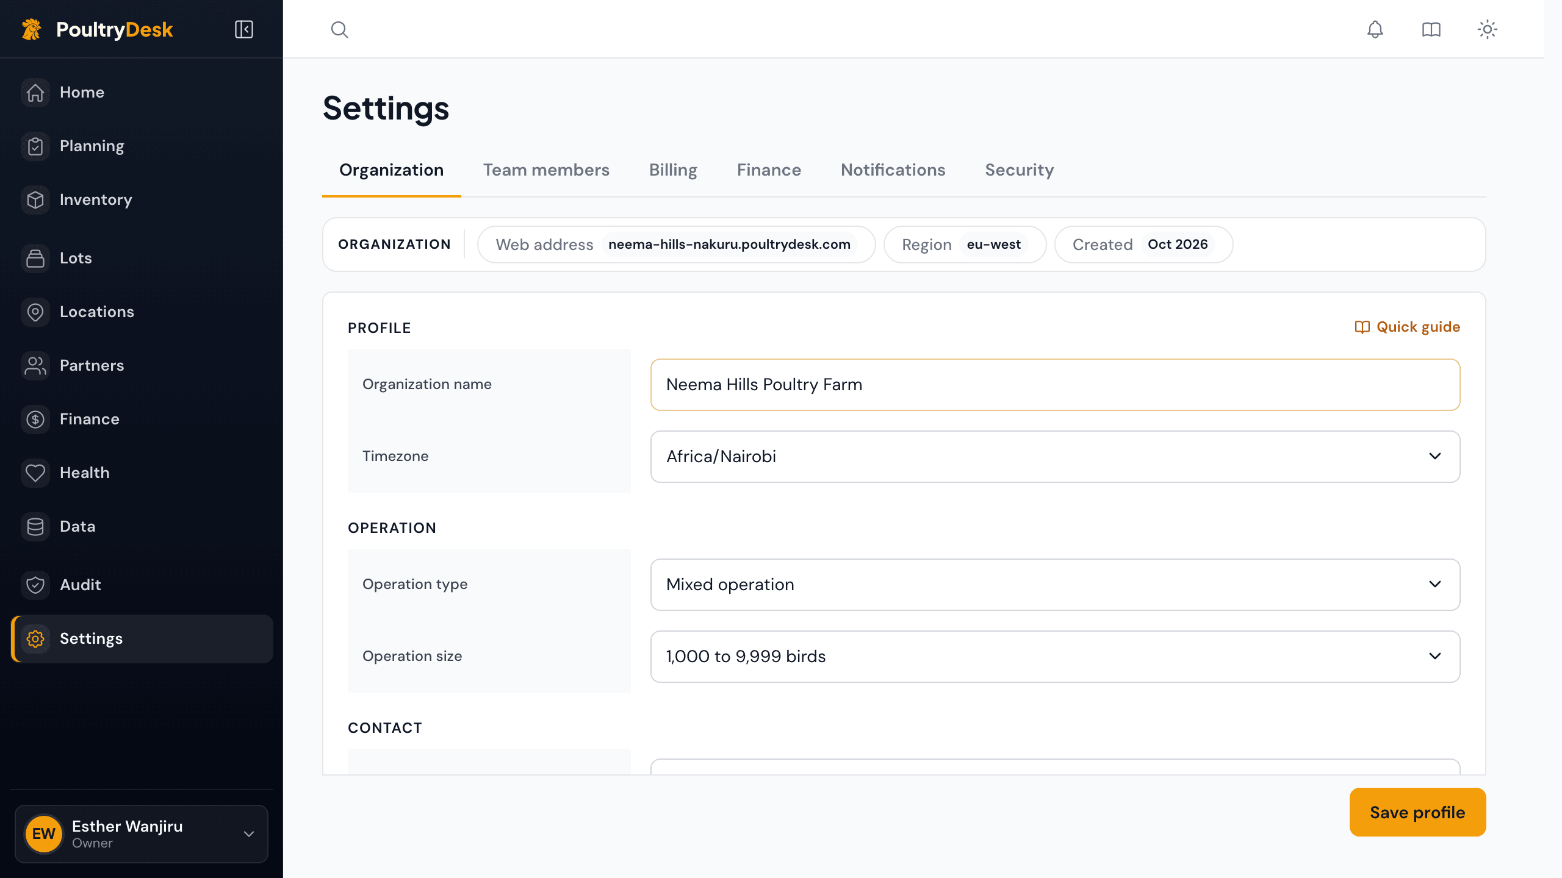Open the search magnifier icon

point(339,29)
